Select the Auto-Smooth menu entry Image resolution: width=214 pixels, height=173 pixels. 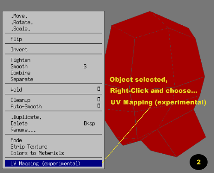tap(53, 106)
